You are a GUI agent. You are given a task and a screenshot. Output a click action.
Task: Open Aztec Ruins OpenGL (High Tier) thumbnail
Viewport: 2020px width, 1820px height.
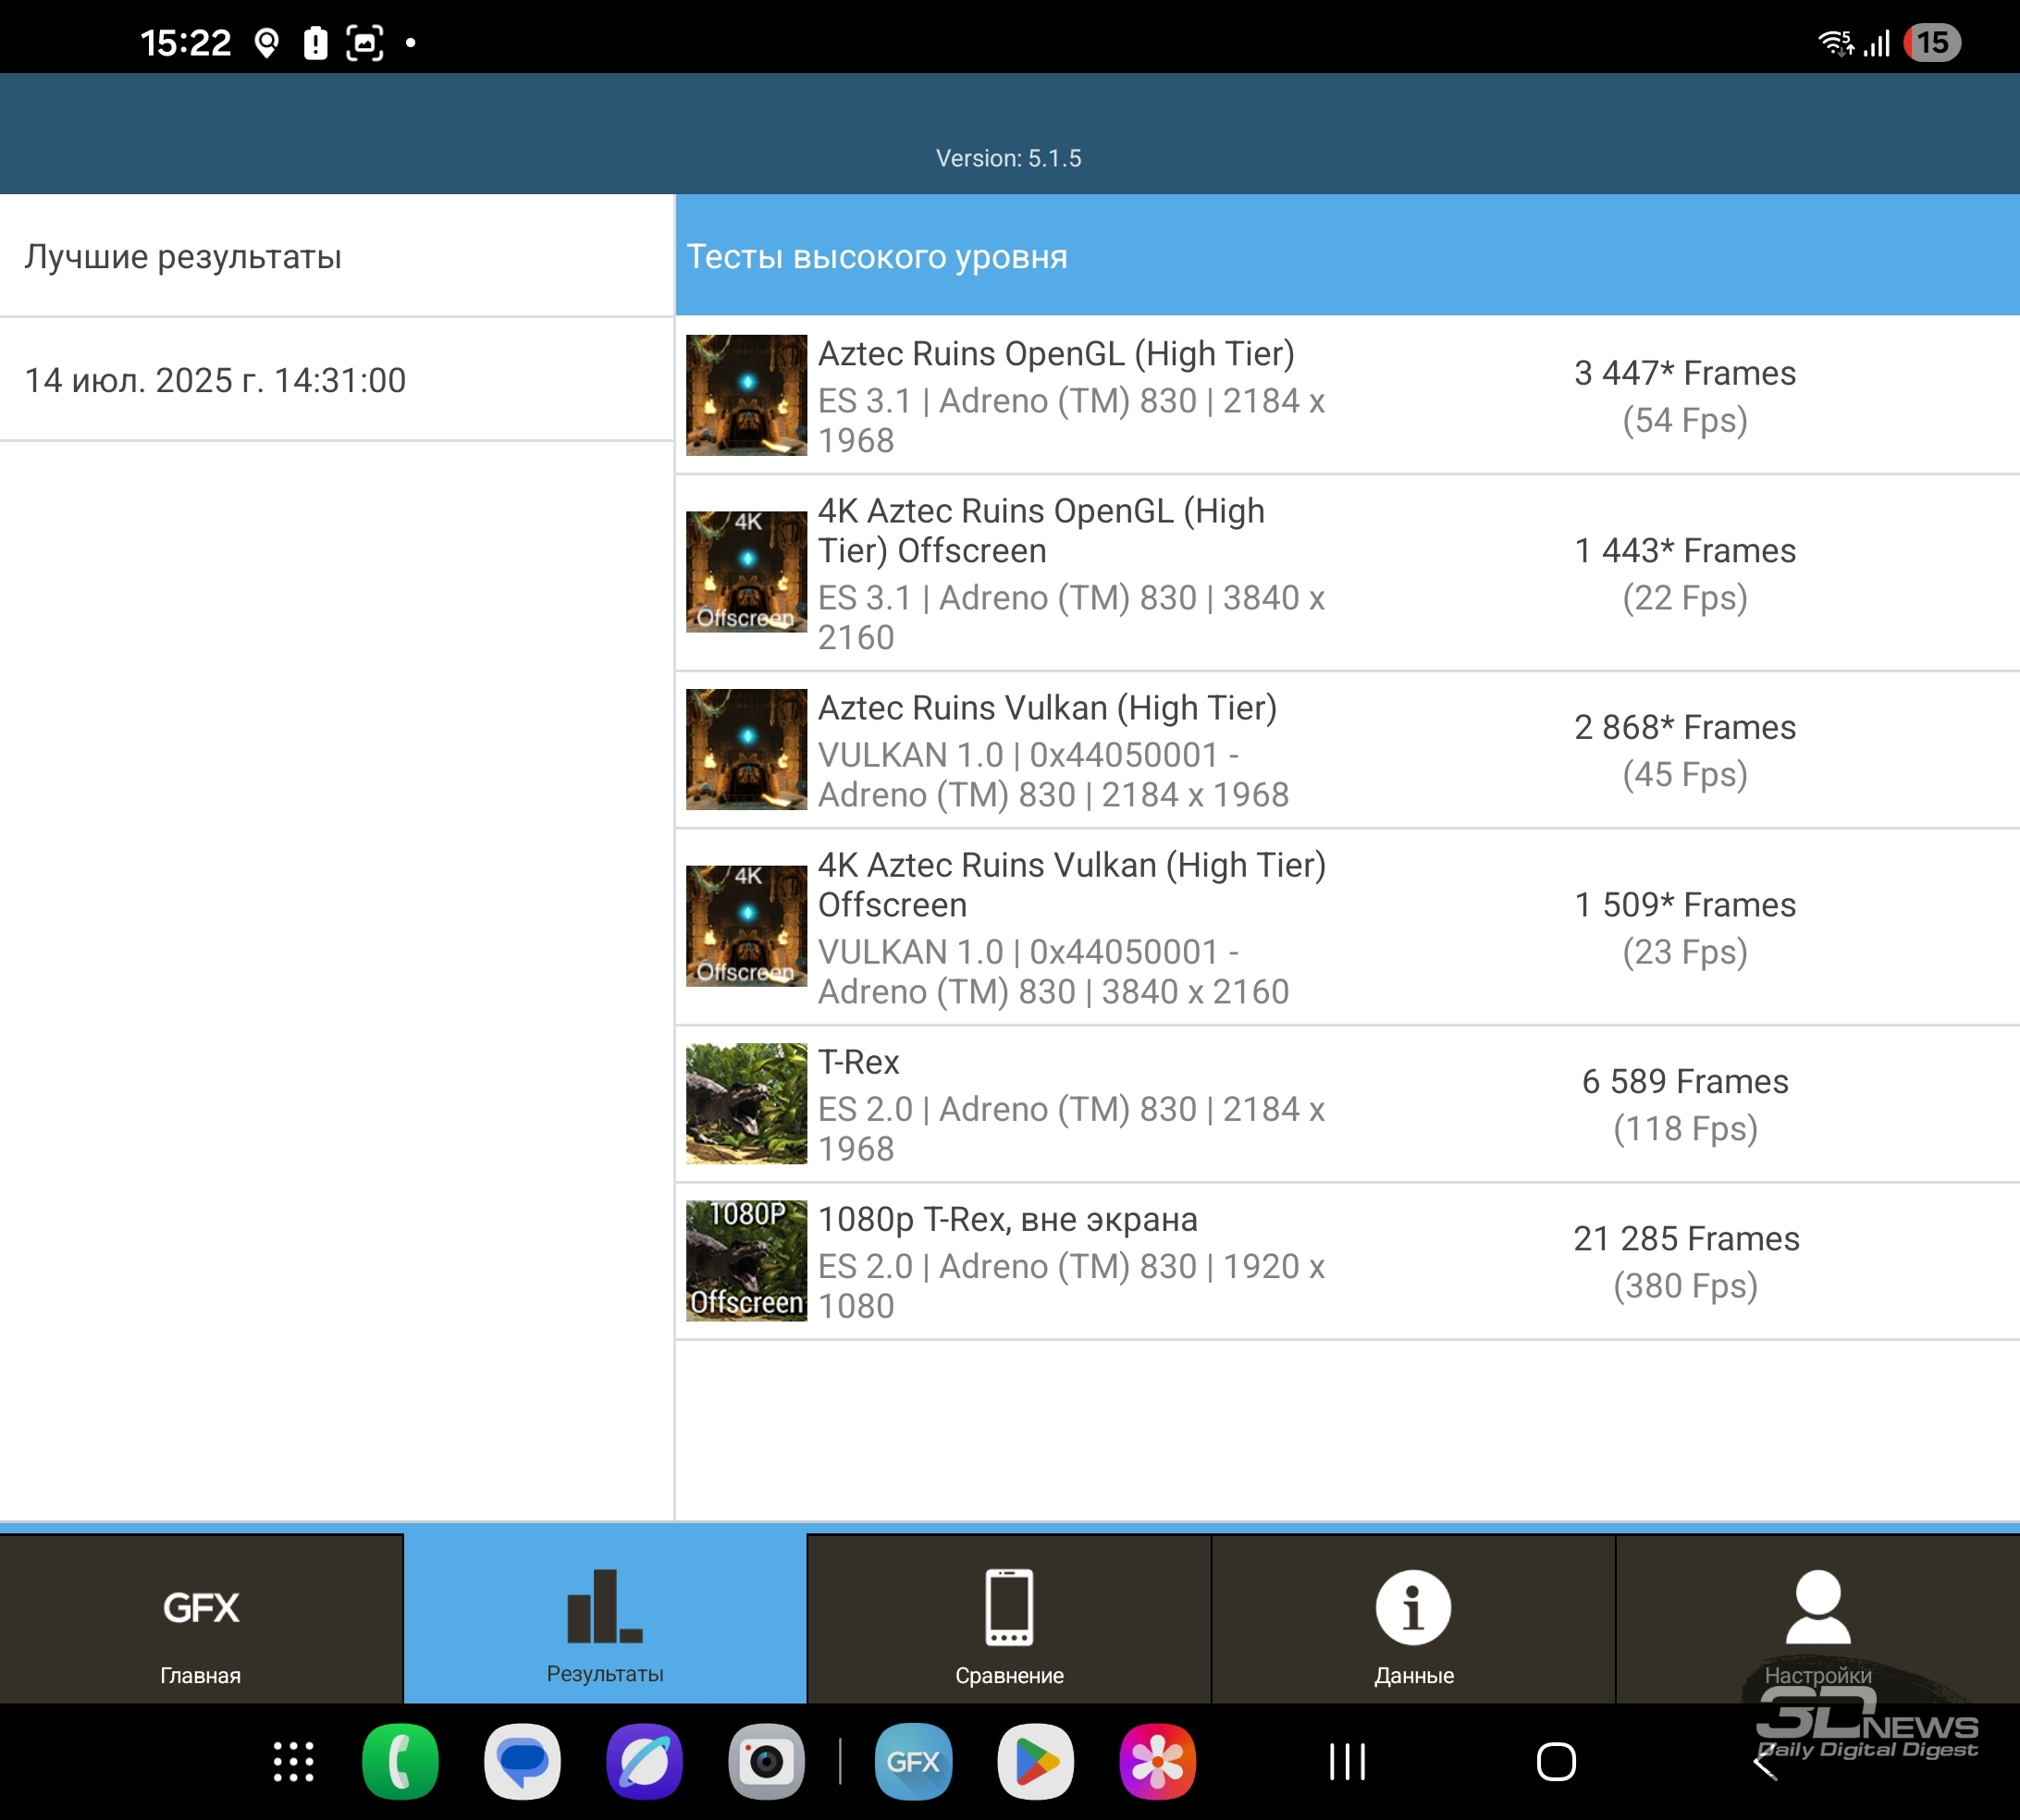pos(746,395)
